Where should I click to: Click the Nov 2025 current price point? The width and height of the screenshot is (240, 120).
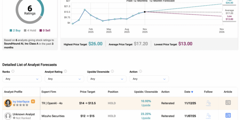click(x=145, y=12)
